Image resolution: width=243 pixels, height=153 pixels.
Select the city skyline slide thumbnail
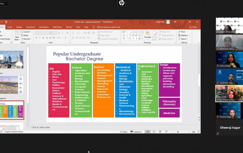11,60
